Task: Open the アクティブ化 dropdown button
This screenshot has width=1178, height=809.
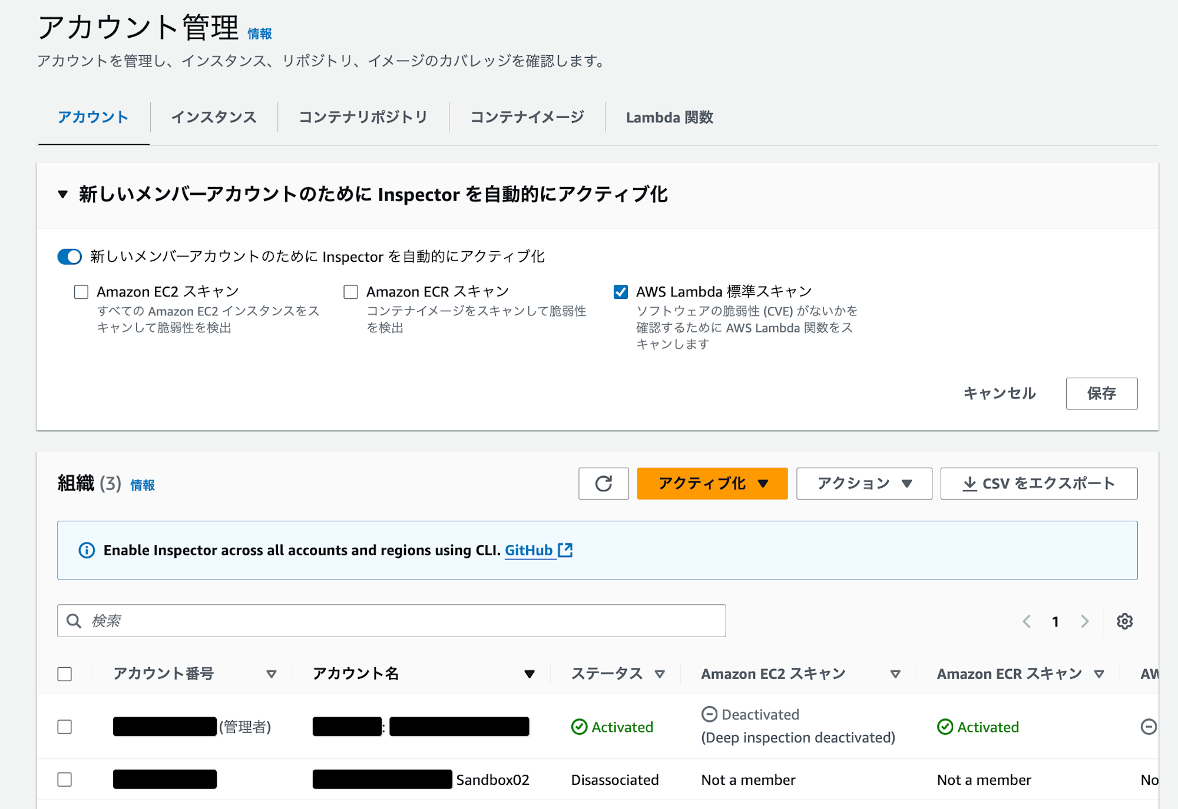Action: coord(712,484)
